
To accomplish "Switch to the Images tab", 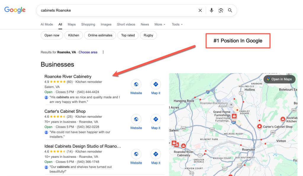I will pos(106,24).
